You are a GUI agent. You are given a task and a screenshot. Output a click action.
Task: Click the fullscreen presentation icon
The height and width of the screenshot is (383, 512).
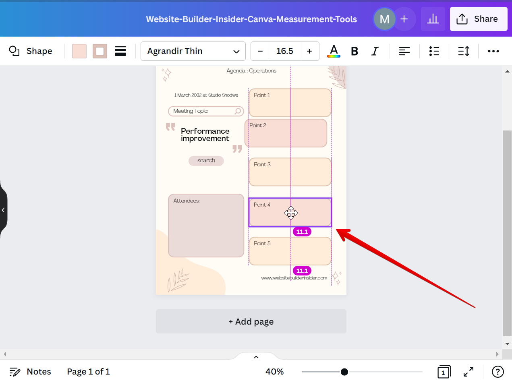[x=468, y=372]
